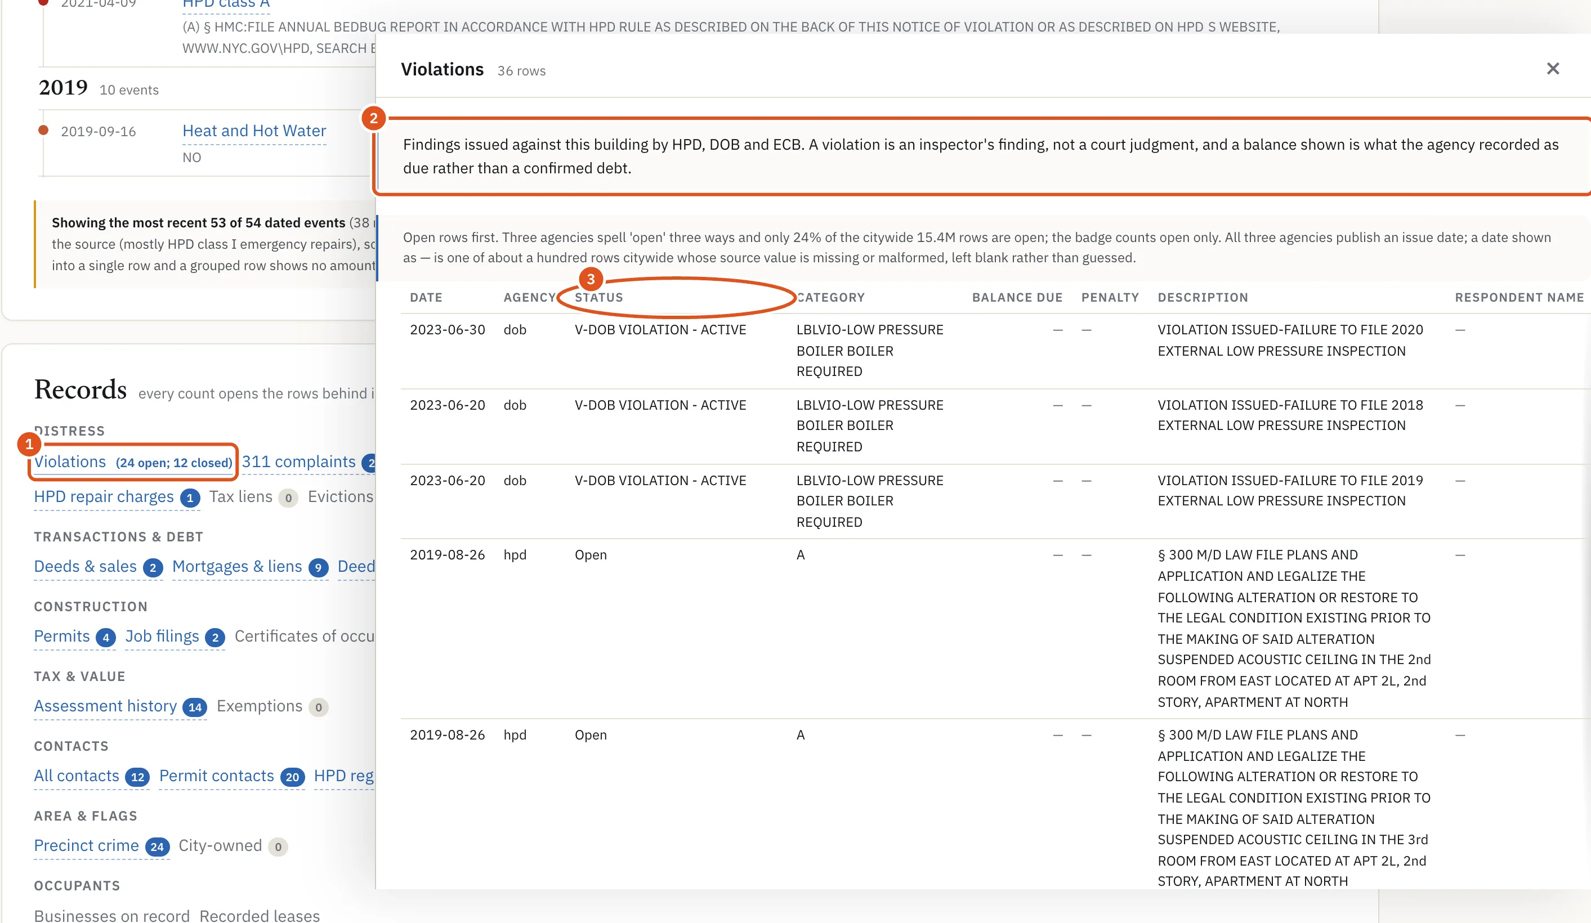Click the DESCRIPTION column header
Viewport: 1591px width, 923px height.
[x=1203, y=297]
